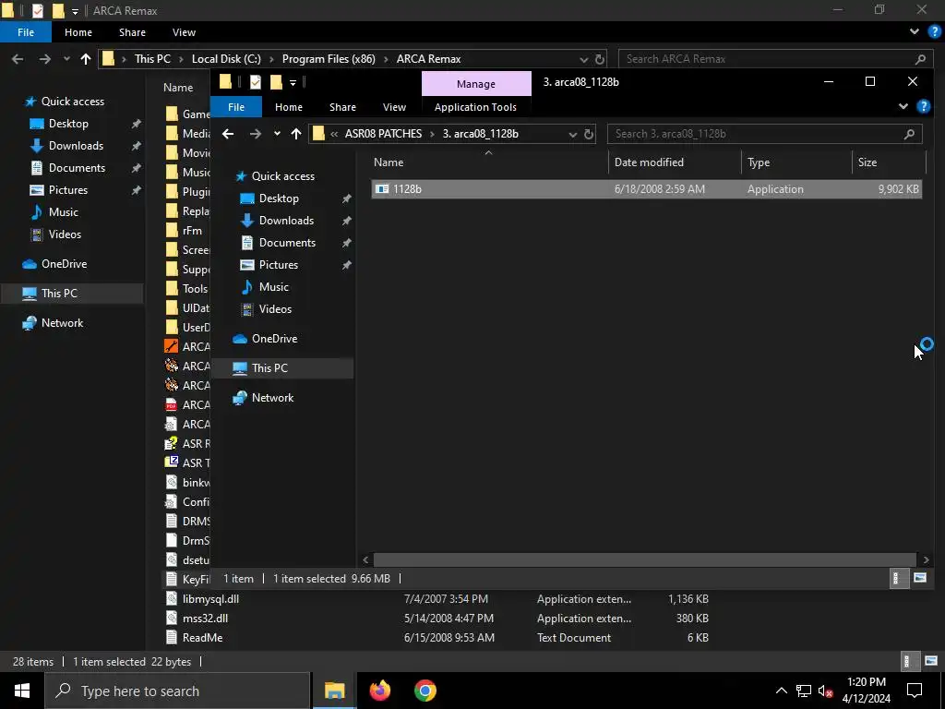
Task: Go up a level in ARCA Remax window
Action: [x=86, y=59]
